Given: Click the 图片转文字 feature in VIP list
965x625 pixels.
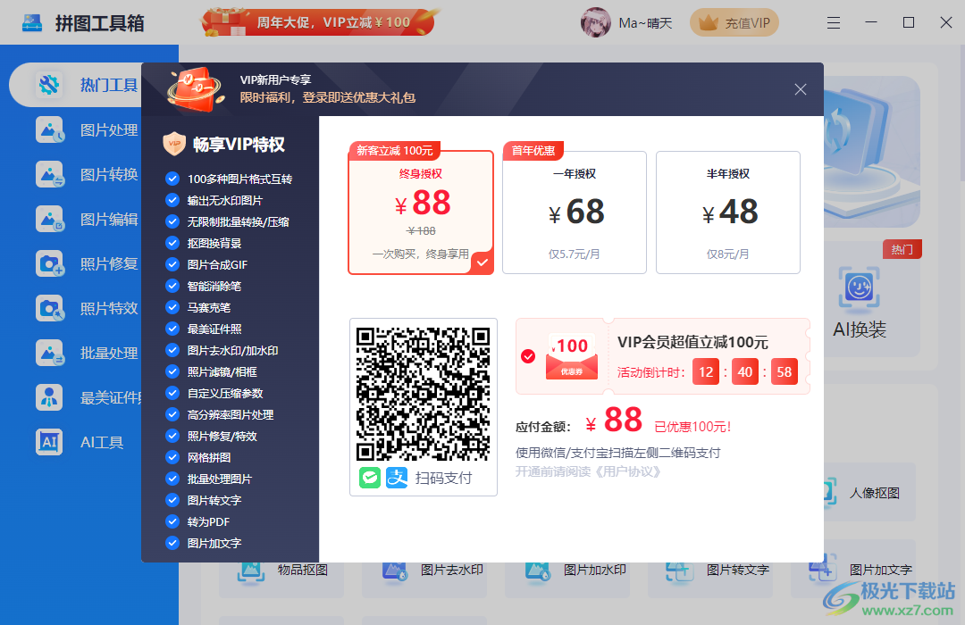Looking at the screenshot, I should point(214,501).
